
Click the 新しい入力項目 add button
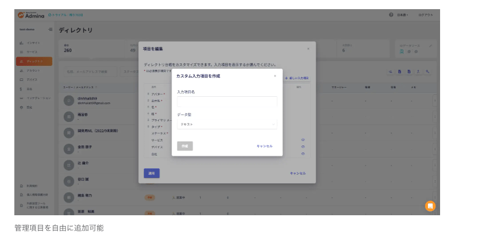pyautogui.click(x=297, y=78)
